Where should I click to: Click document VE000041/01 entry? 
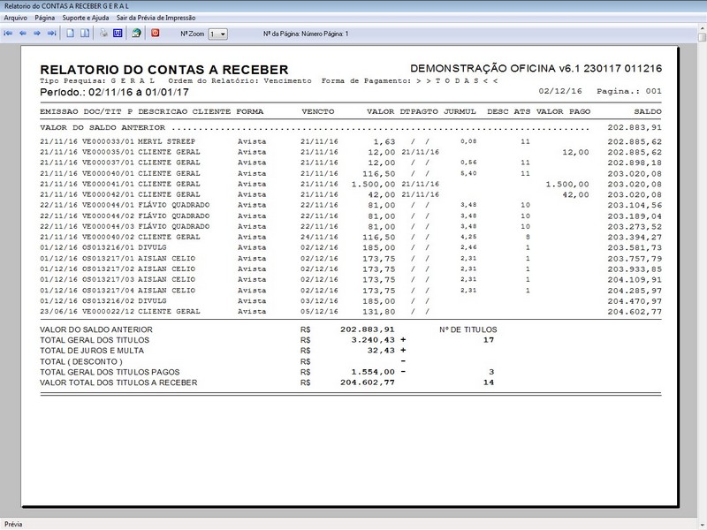click(108, 184)
